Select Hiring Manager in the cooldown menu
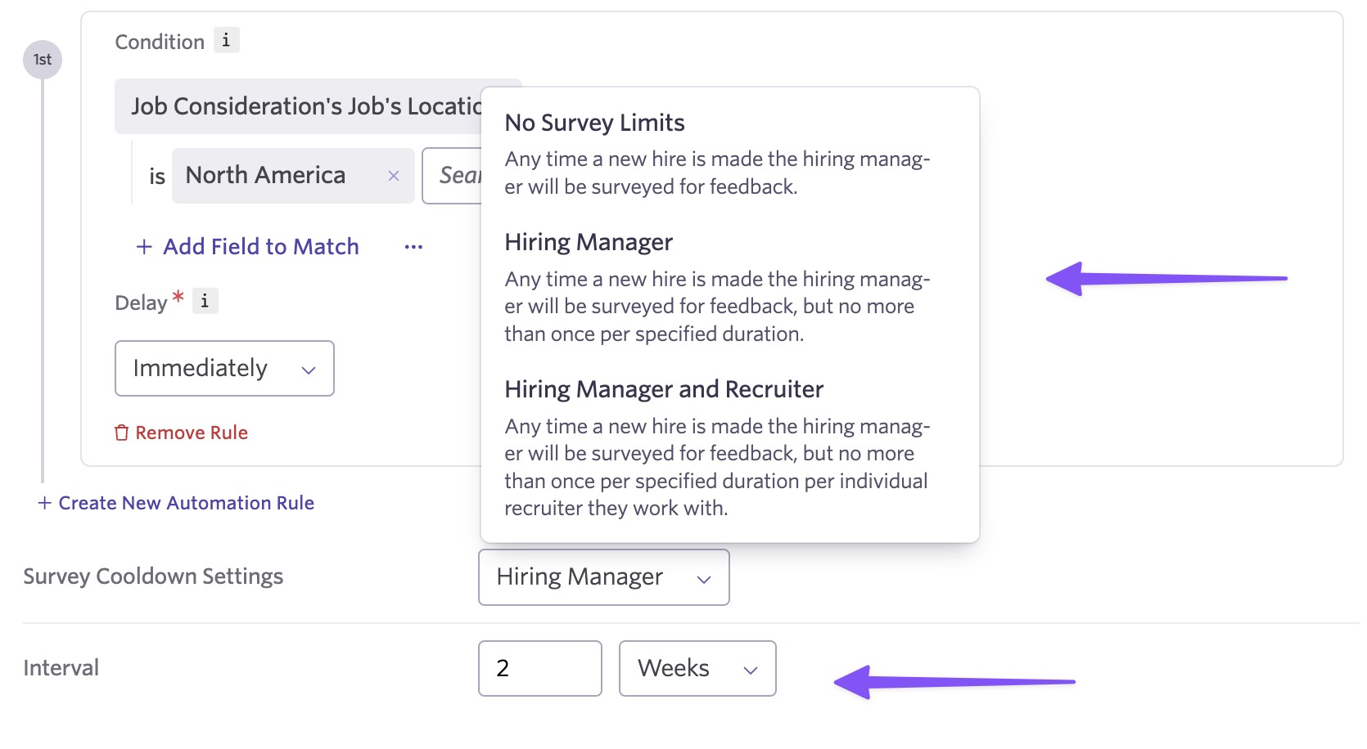The height and width of the screenshot is (749, 1367). point(589,242)
